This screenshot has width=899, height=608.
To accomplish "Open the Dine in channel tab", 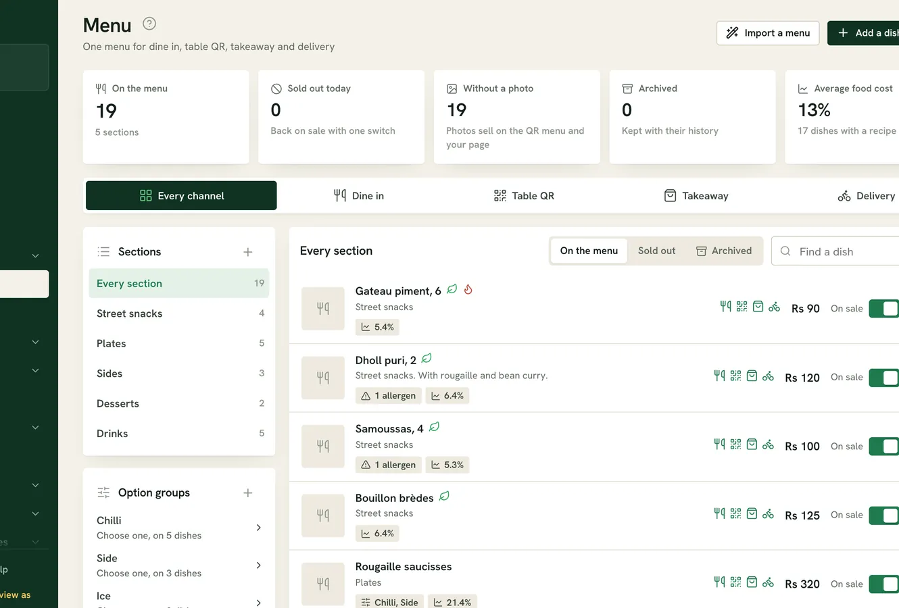I will (359, 196).
